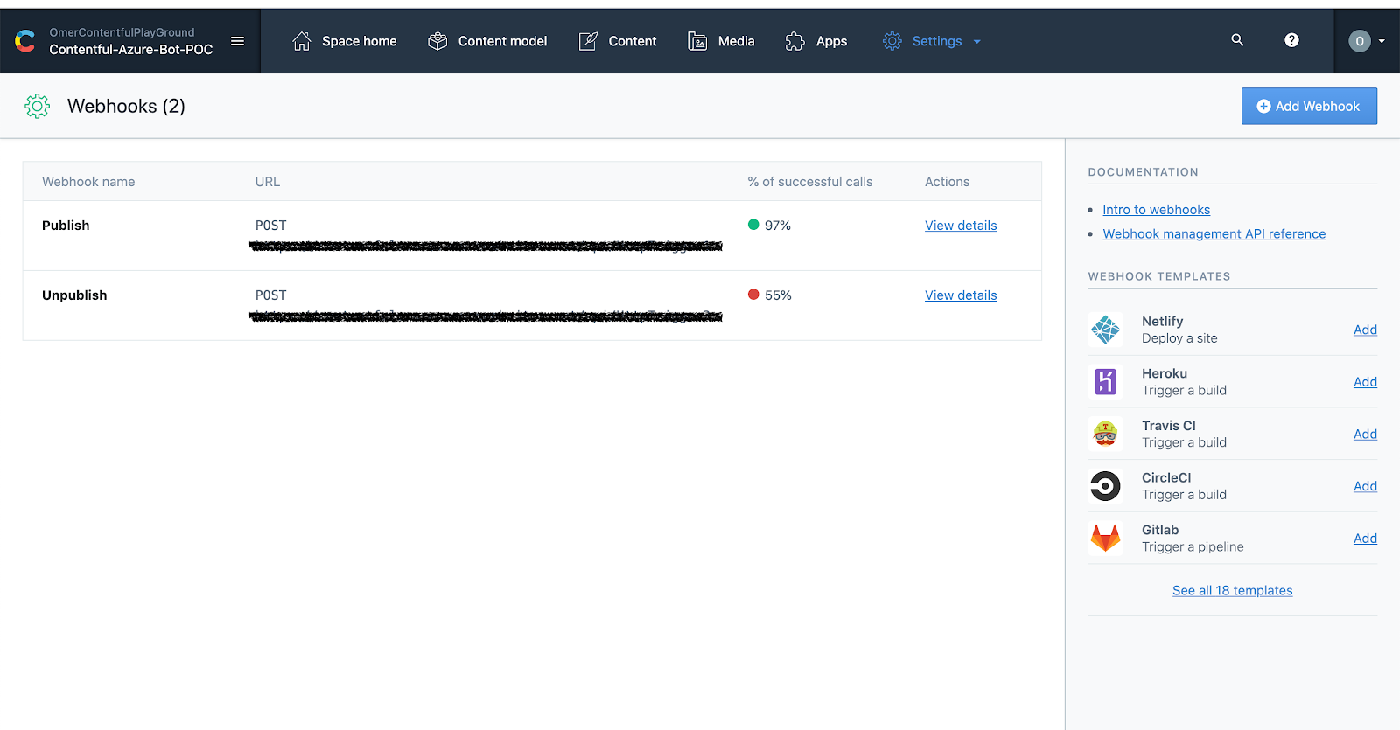Add the Gitlab webhook template
This screenshot has width=1400, height=730.
tap(1365, 539)
